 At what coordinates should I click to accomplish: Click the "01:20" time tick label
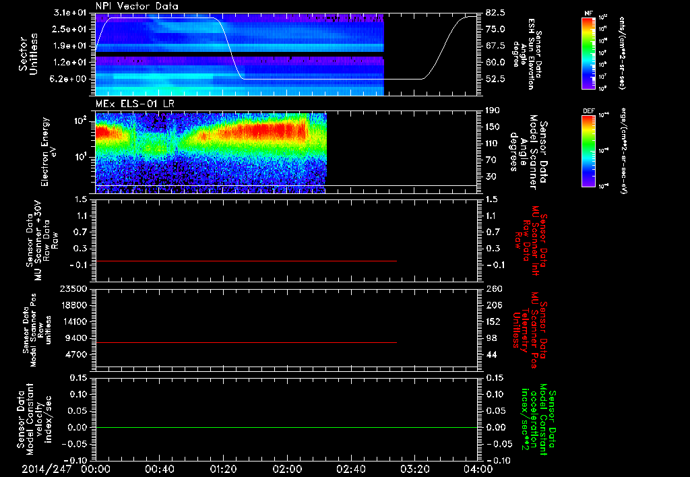(223, 469)
